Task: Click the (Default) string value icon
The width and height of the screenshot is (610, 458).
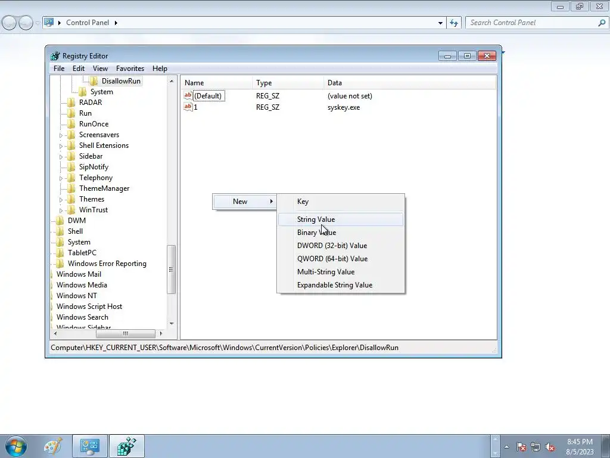Action: [x=188, y=95]
